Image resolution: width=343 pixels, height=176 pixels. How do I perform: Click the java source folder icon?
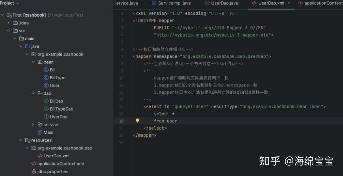pyautogui.click(x=27, y=46)
